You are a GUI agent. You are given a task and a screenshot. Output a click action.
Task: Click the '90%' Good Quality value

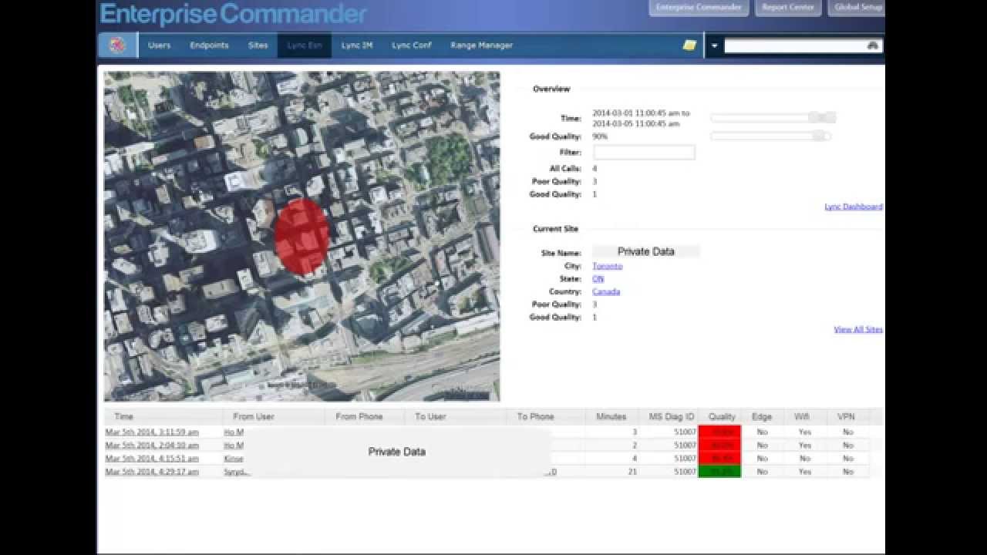pyautogui.click(x=600, y=136)
